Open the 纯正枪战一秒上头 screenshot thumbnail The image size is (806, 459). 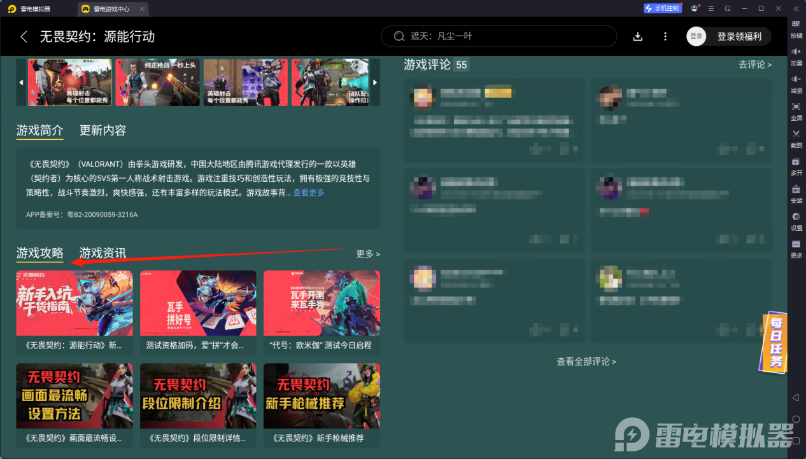coord(158,83)
